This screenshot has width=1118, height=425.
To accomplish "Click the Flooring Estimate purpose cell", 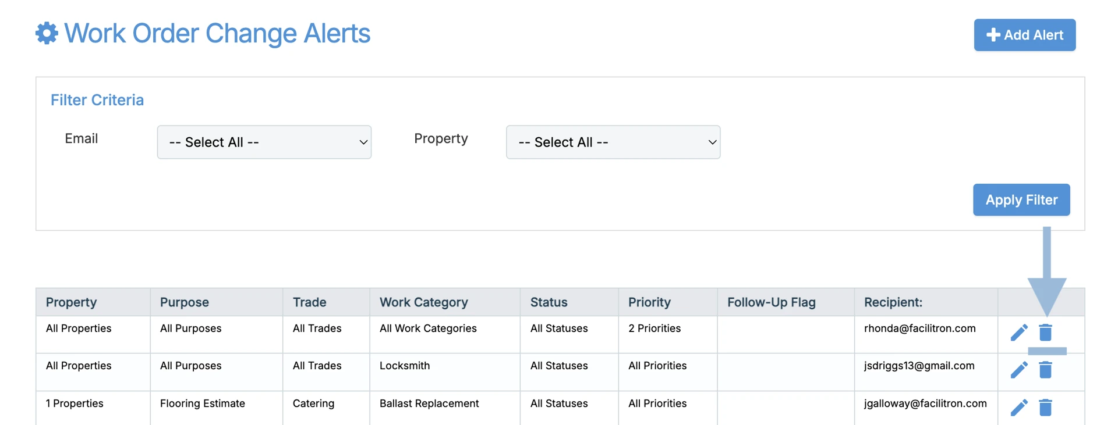I will pyautogui.click(x=202, y=403).
